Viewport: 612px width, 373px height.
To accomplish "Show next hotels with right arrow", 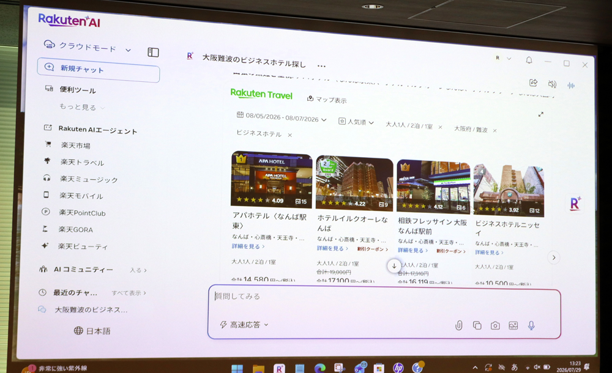I will tap(553, 257).
